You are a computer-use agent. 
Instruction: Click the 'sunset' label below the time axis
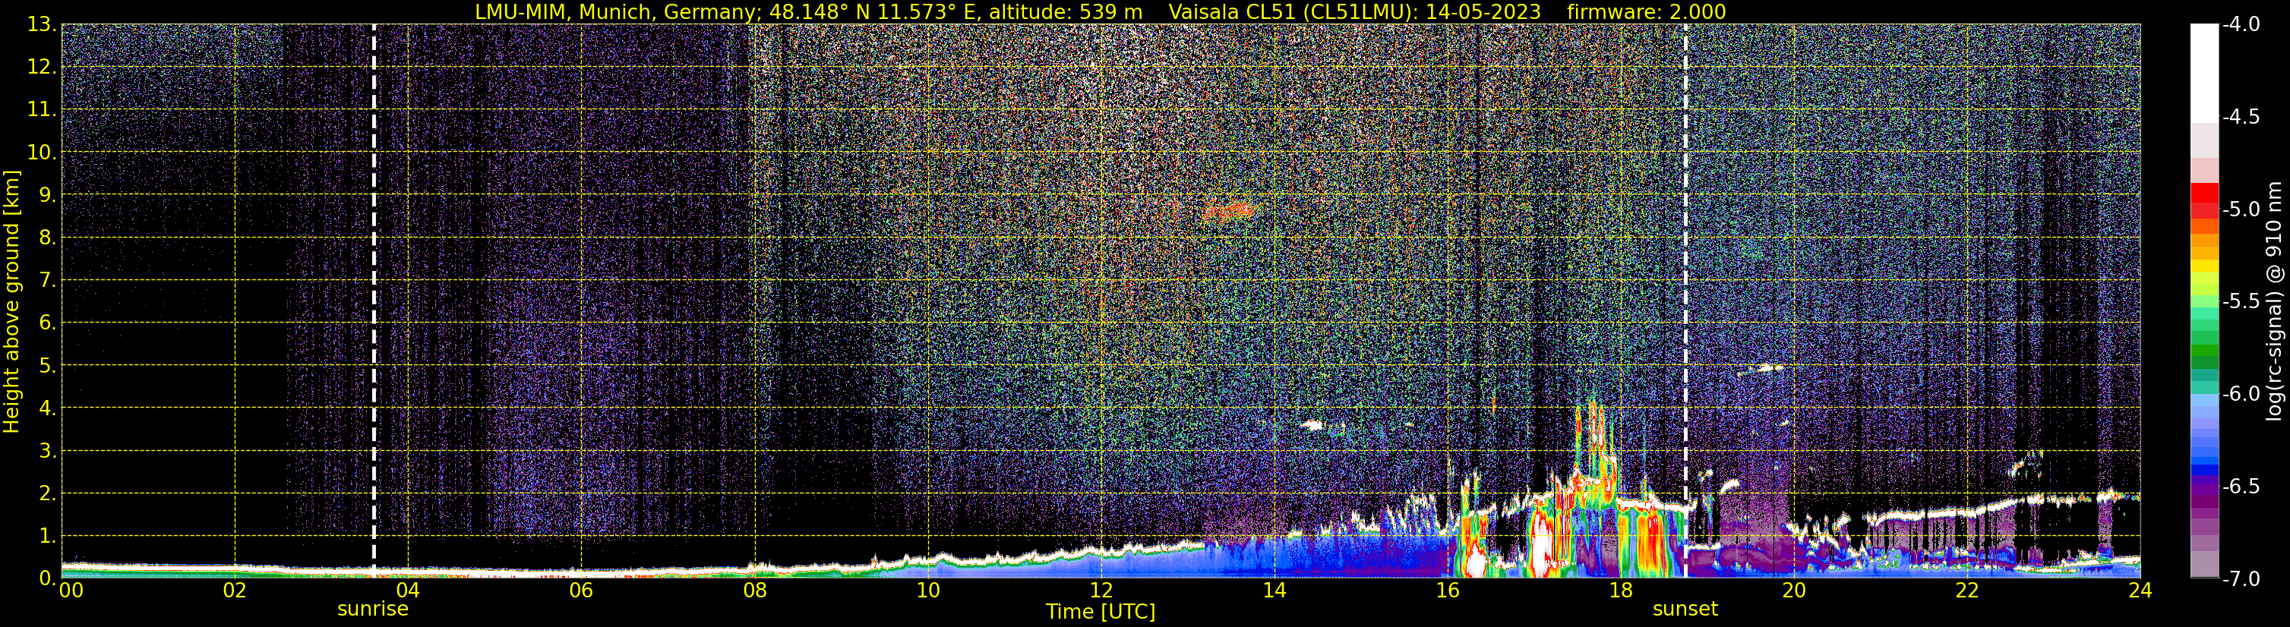[1685, 610]
